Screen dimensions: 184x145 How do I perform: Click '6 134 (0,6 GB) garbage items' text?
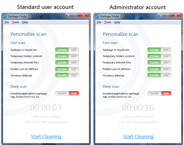138,122
